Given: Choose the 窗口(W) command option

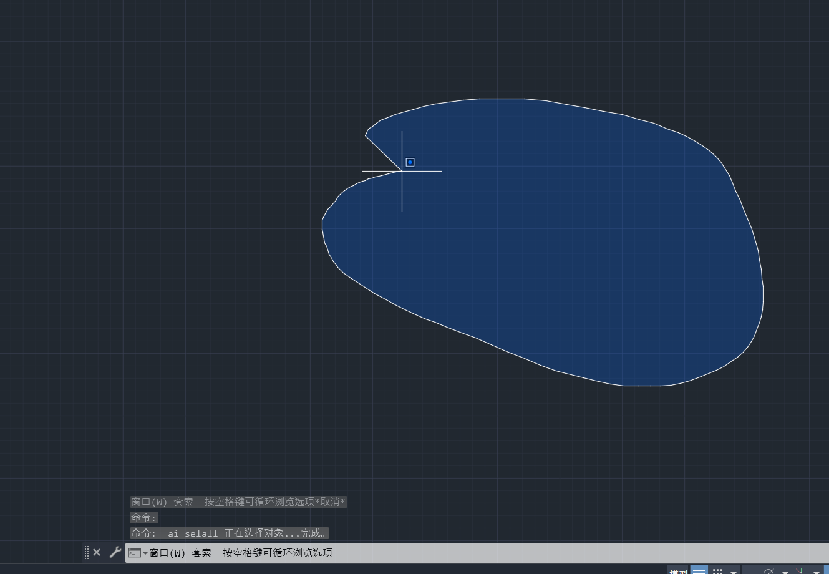Looking at the screenshot, I should tap(167, 553).
